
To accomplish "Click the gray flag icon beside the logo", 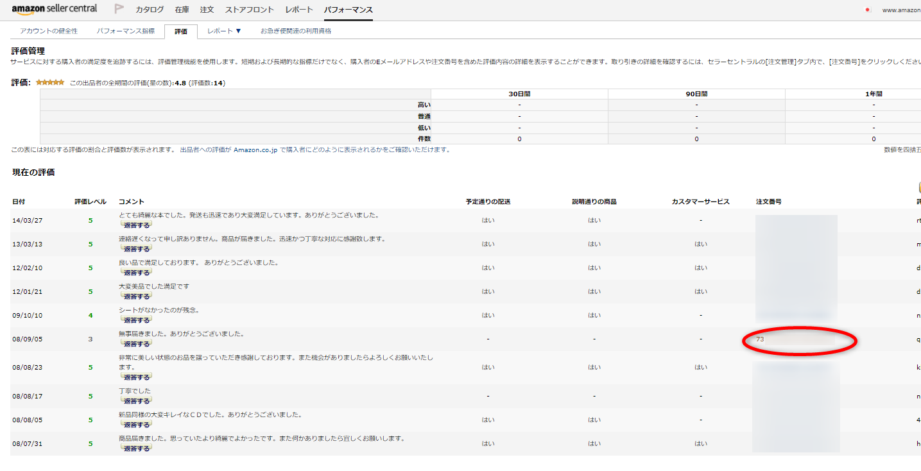I will click(119, 9).
